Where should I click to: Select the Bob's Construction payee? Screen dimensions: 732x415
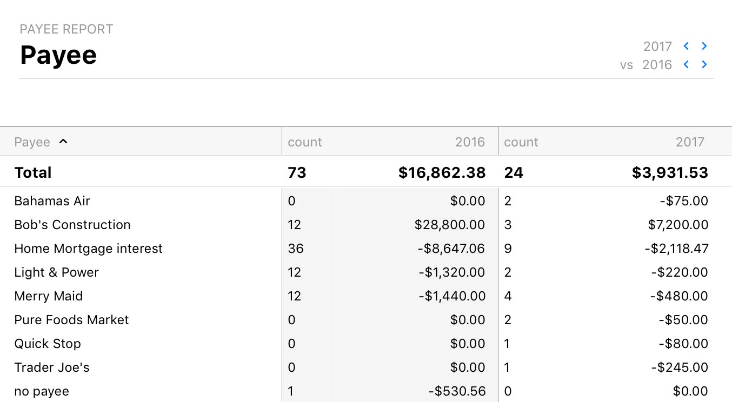pos(72,225)
